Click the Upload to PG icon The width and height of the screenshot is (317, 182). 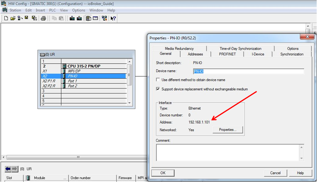coord(79,19)
